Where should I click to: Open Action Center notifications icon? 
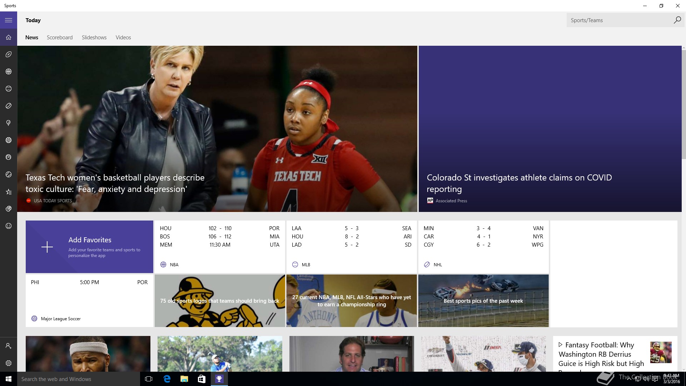(655, 379)
